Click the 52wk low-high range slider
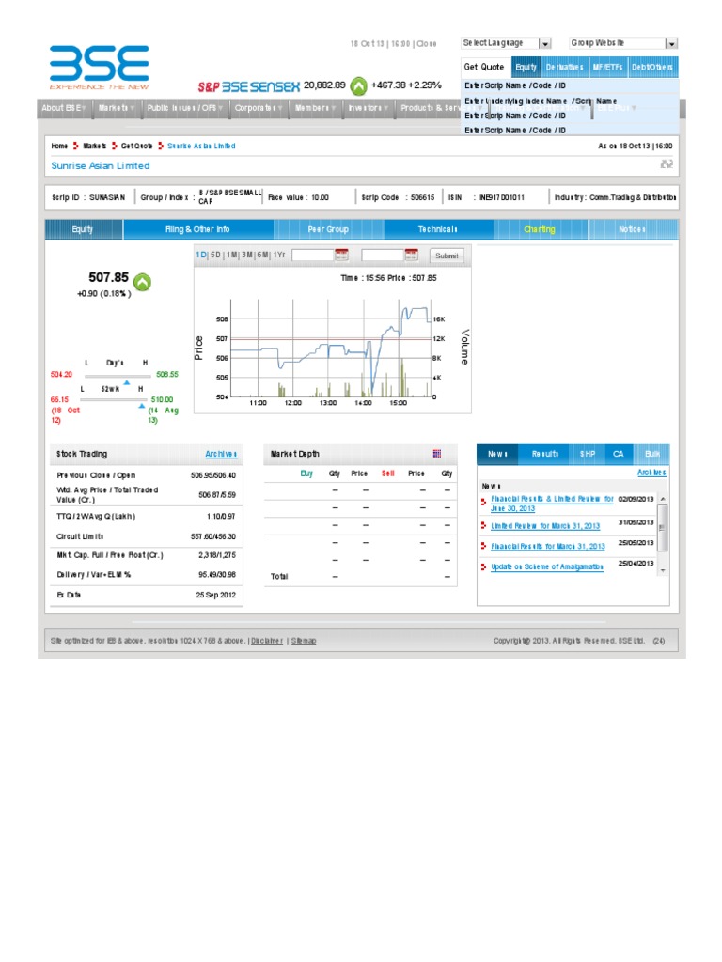The width and height of the screenshot is (722, 962). coord(114,400)
